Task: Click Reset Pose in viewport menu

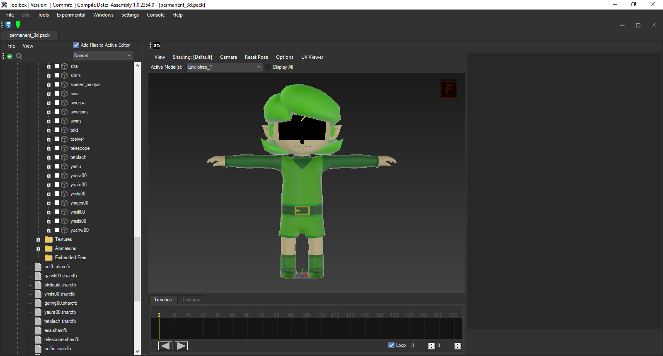Action: point(256,57)
